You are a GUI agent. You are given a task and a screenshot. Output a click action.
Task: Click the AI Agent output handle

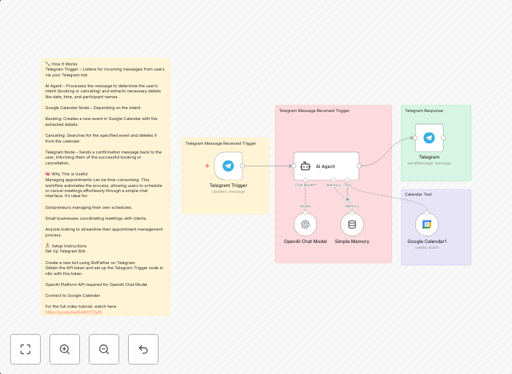pyautogui.click(x=359, y=166)
